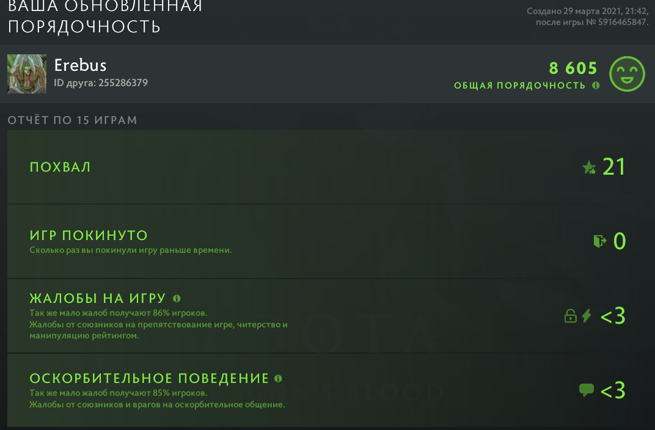This screenshot has height=430, width=655.
Task: Open the info icon next to ОБЩАЯ ПОРЯДОЧНОСТЬ
Action: click(597, 86)
